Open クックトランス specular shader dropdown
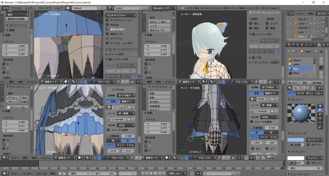 (314, 158)
